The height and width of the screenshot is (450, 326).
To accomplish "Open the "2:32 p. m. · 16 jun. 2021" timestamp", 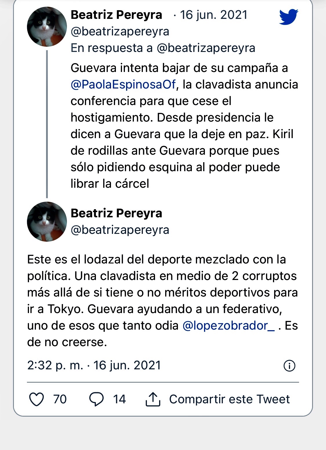I will pos(94,365).
